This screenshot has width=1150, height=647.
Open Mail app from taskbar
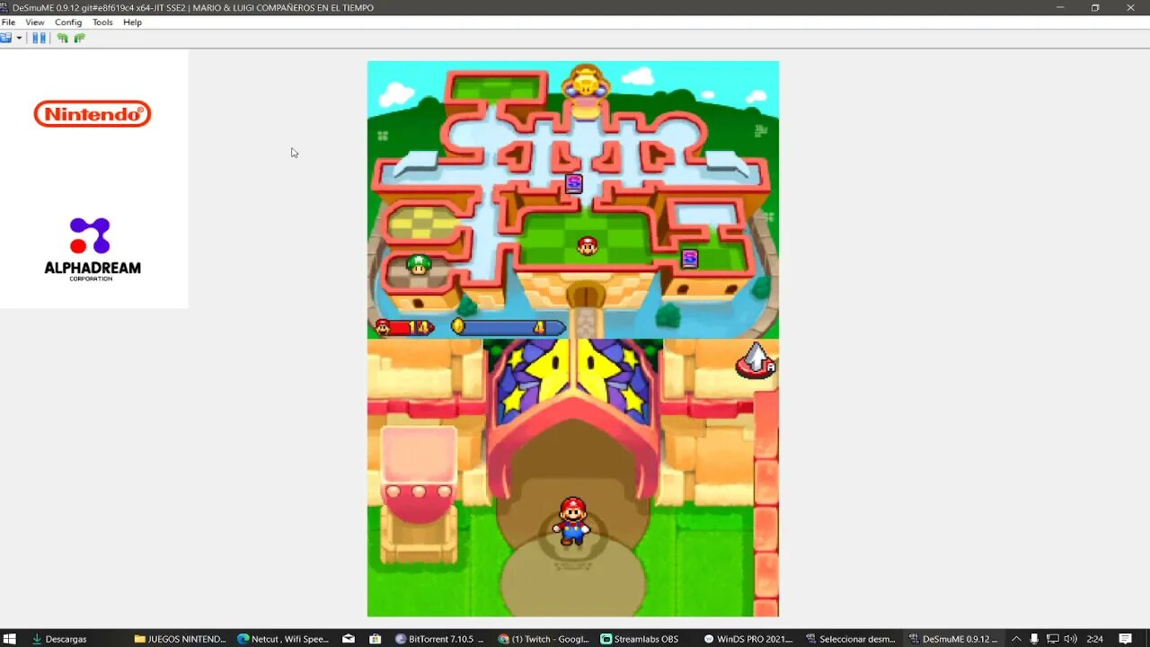click(348, 639)
